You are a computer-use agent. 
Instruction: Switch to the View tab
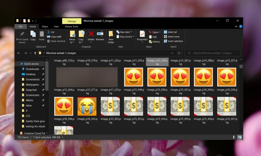[56, 26]
